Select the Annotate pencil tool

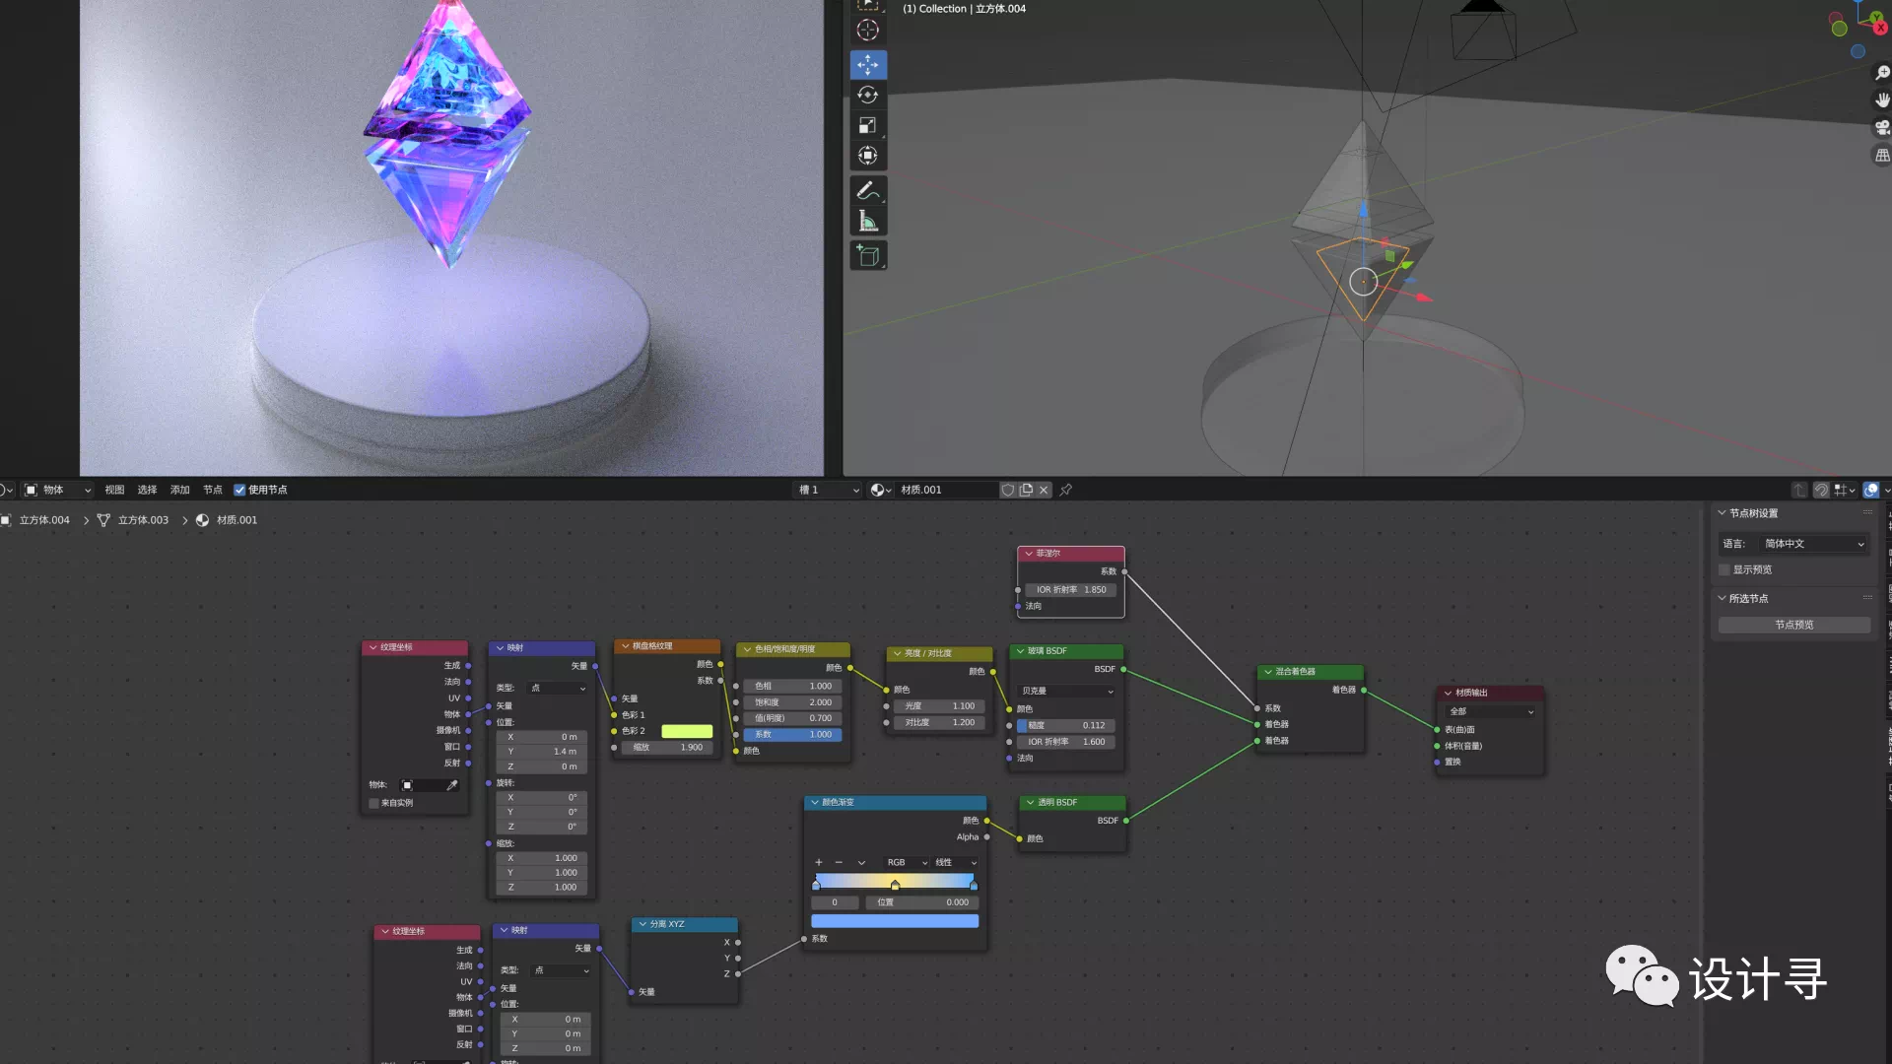click(868, 191)
